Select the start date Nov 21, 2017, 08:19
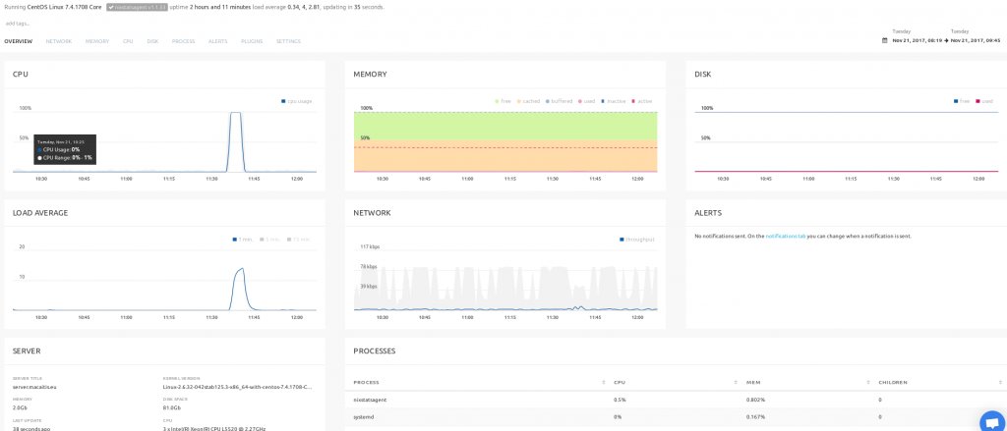This screenshot has height=431, width=1007. [x=918, y=40]
